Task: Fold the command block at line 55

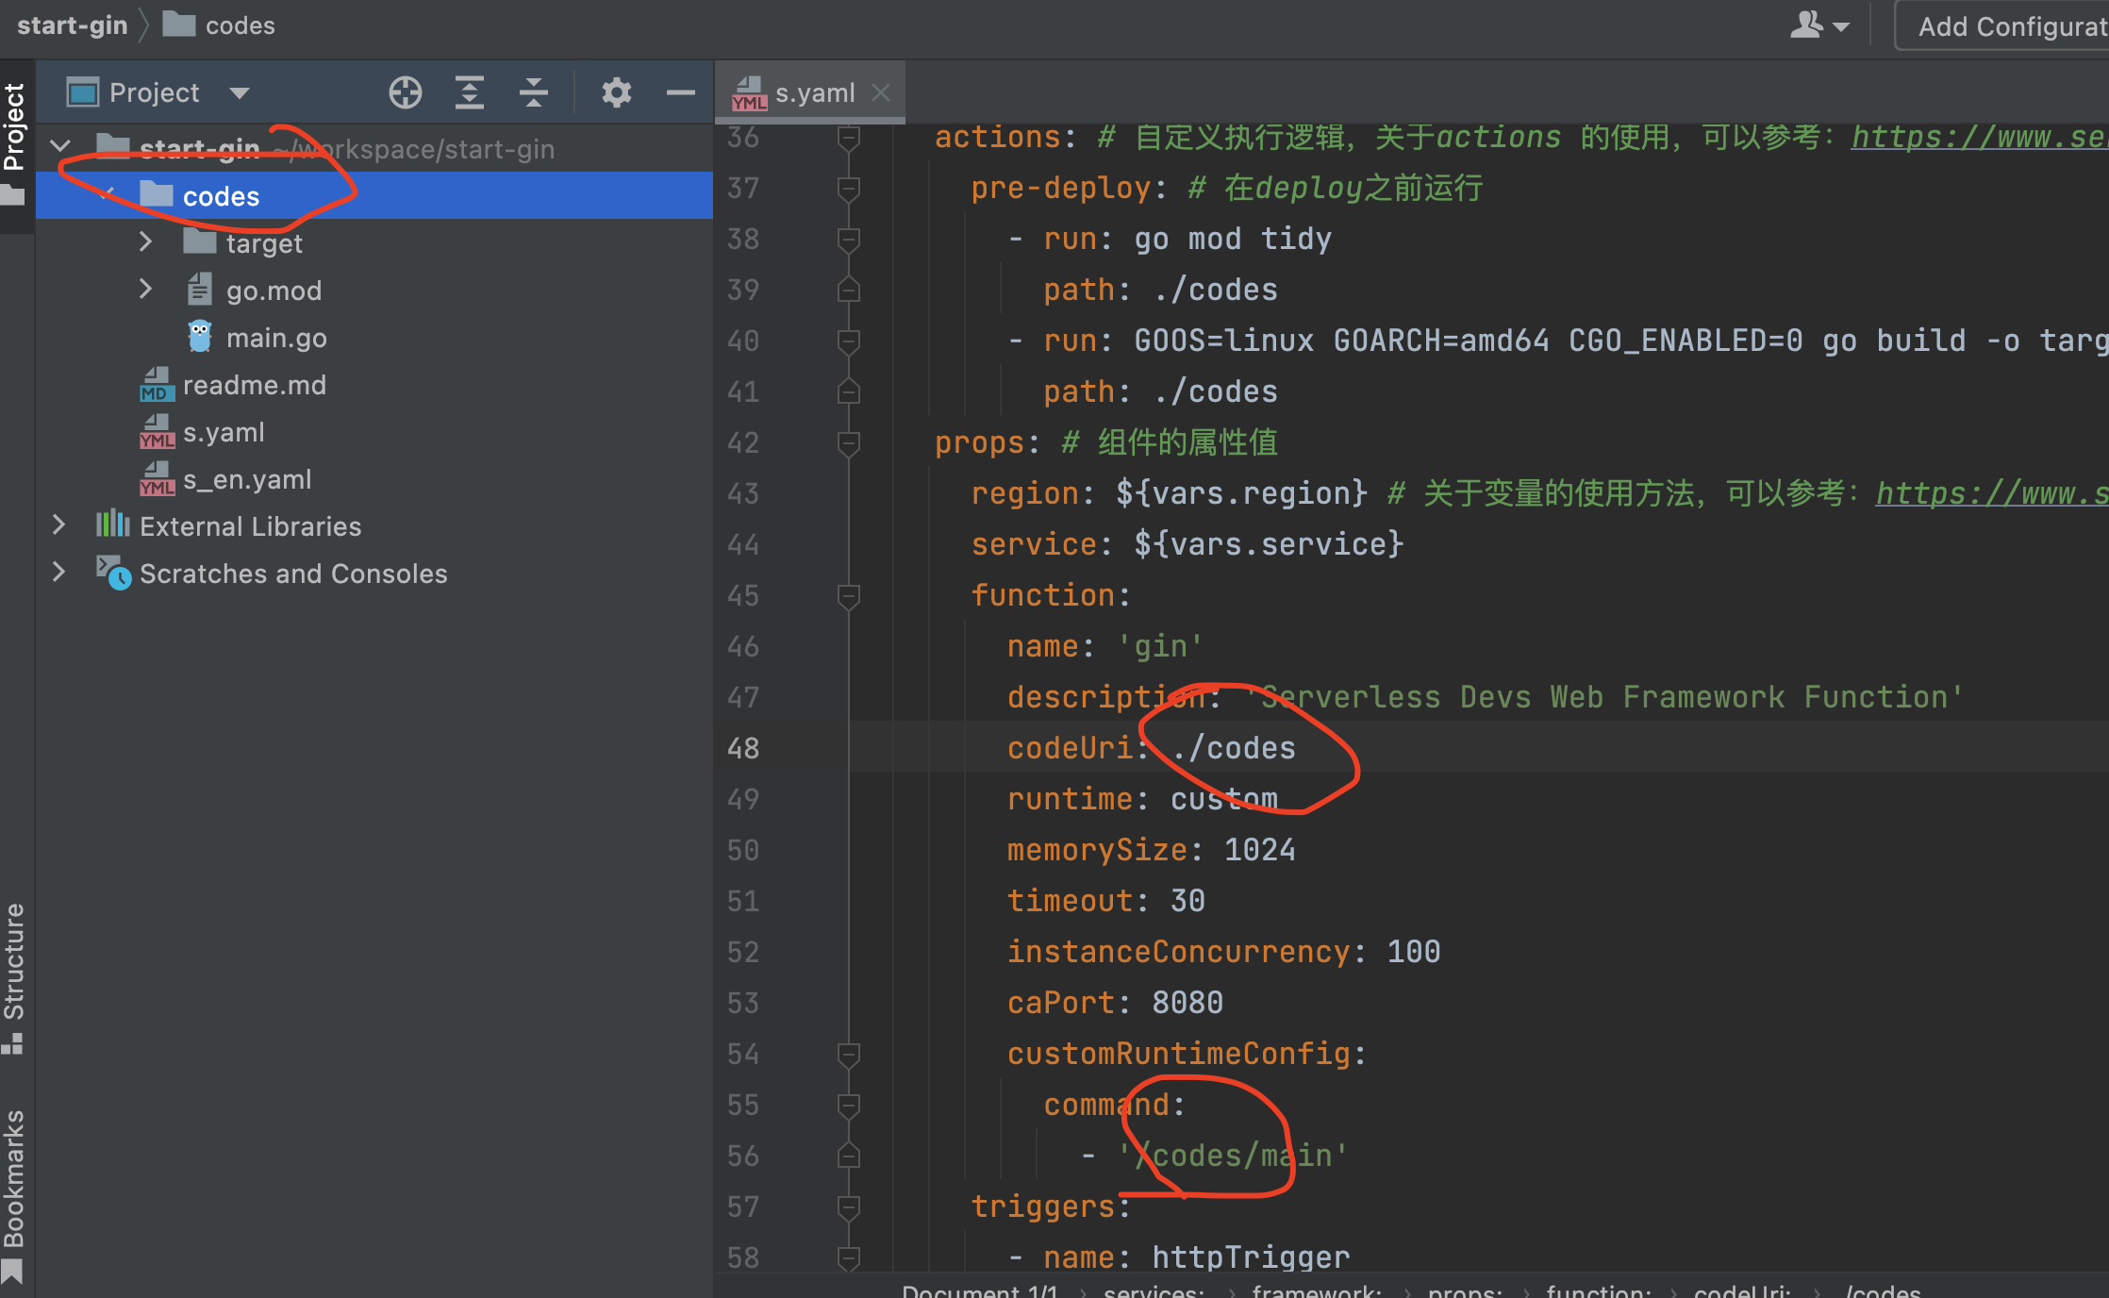Action: (848, 1106)
